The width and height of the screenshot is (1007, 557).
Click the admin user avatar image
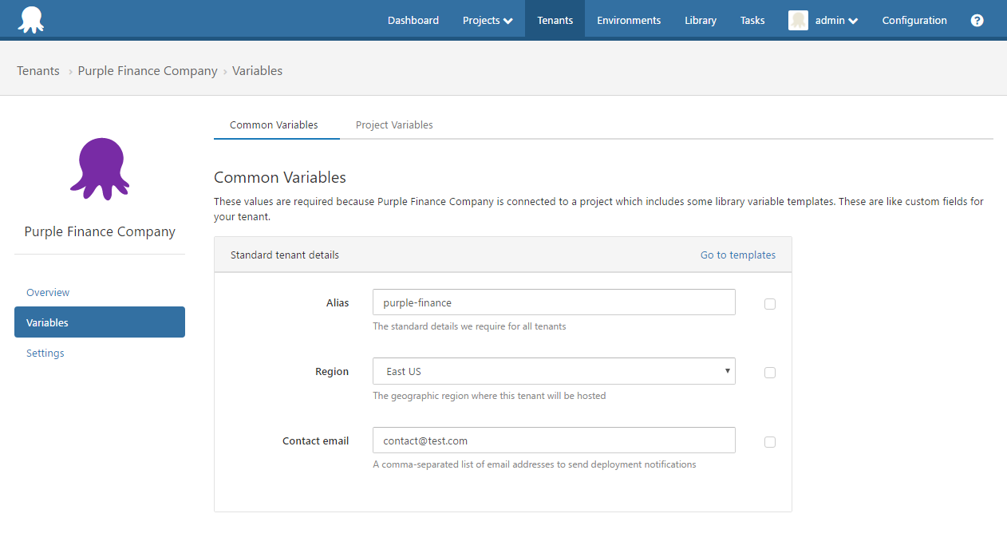(797, 20)
